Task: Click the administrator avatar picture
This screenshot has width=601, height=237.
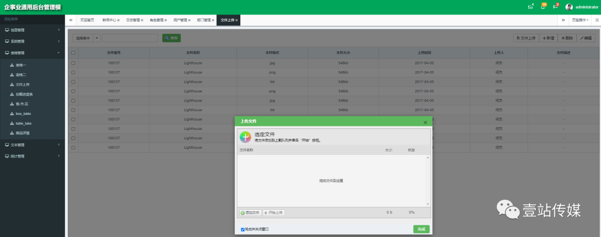Action: coord(569,7)
